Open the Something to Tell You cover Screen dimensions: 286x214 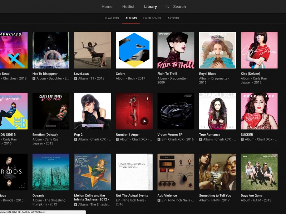click(217, 172)
